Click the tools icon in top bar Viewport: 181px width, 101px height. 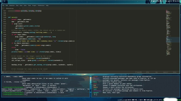click(x=152, y=1)
